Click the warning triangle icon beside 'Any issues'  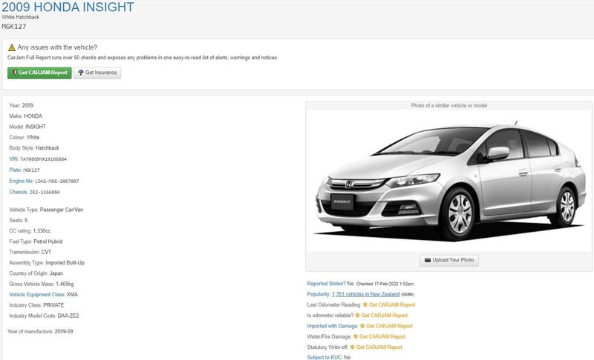(x=12, y=47)
